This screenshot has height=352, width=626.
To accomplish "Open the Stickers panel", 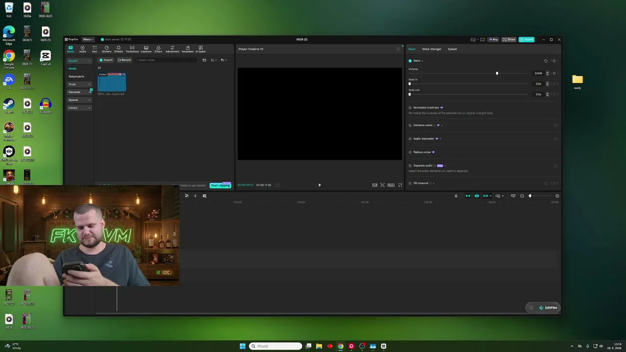I will tap(107, 49).
